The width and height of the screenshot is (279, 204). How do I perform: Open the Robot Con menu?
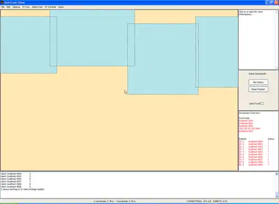click(x=37, y=7)
